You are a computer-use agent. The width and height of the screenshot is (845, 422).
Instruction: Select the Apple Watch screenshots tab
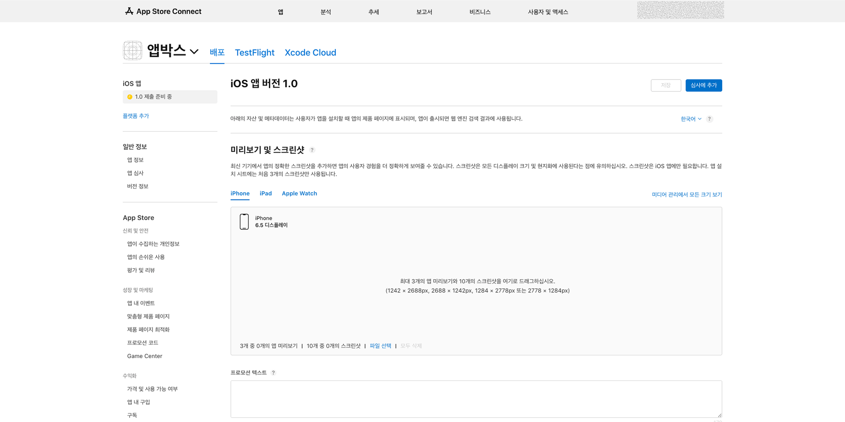300,193
